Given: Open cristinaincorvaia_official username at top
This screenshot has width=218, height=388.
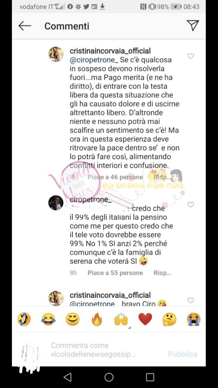Looking at the screenshot, I should click(110, 51).
